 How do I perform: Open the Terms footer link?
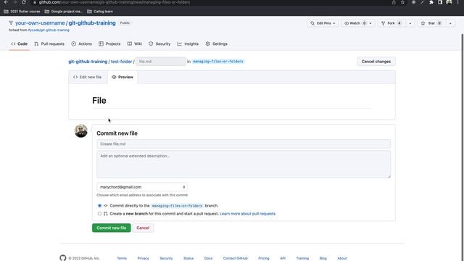click(x=122, y=258)
